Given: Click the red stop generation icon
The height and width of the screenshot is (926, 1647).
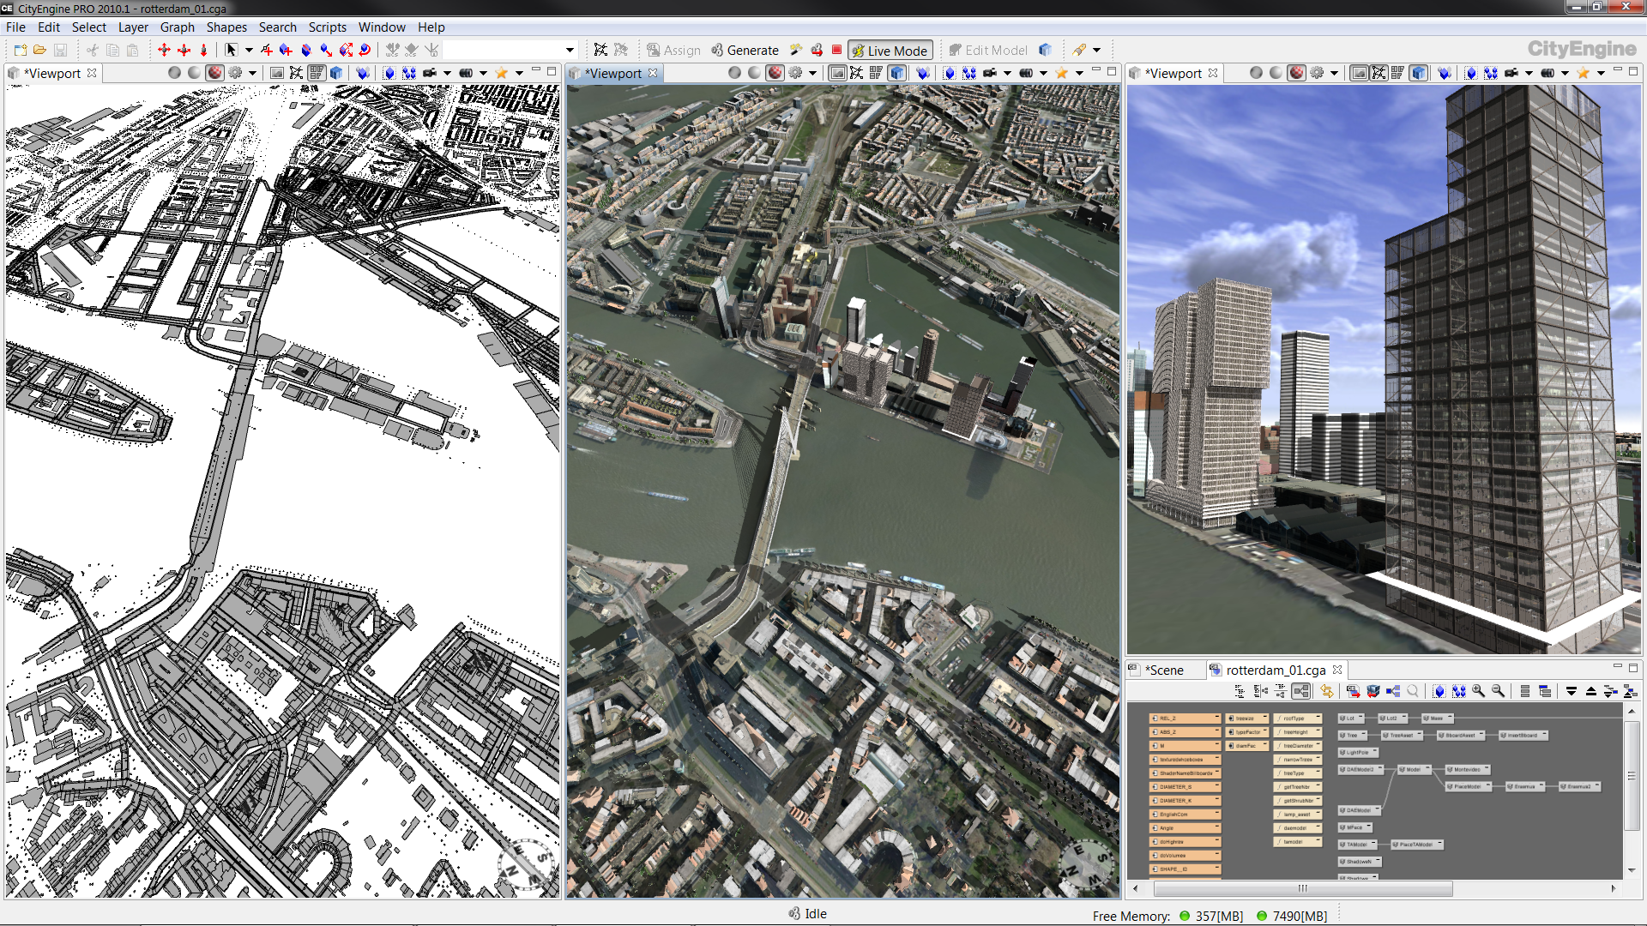Looking at the screenshot, I should click(x=836, y=50).
